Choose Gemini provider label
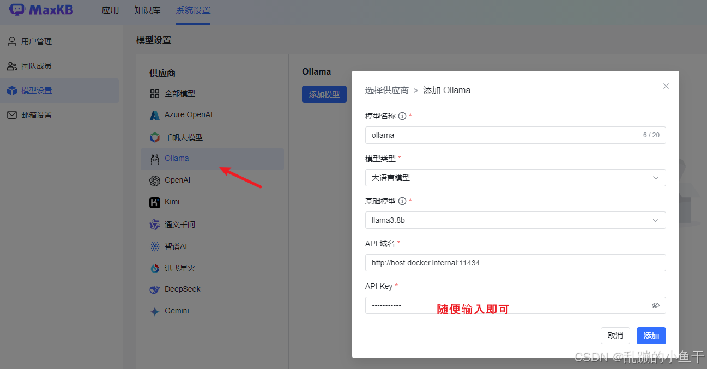707x369 pixels. pos(177,311)
